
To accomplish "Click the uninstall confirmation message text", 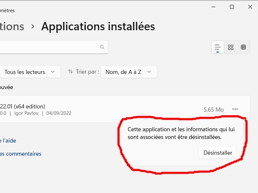I will [181, 133].
